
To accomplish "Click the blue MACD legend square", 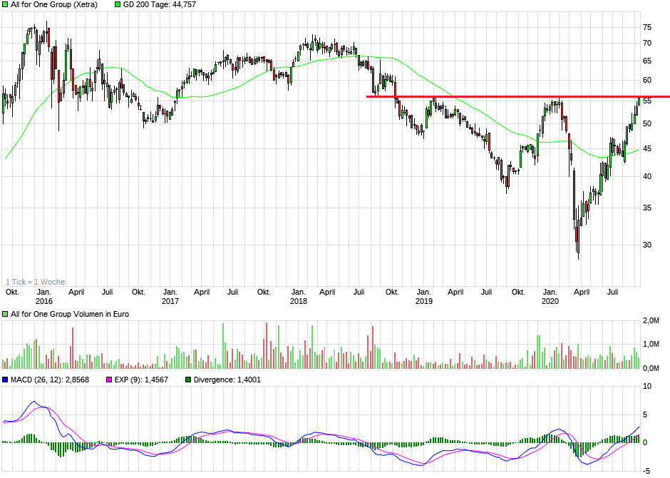I will click(6, 380).
